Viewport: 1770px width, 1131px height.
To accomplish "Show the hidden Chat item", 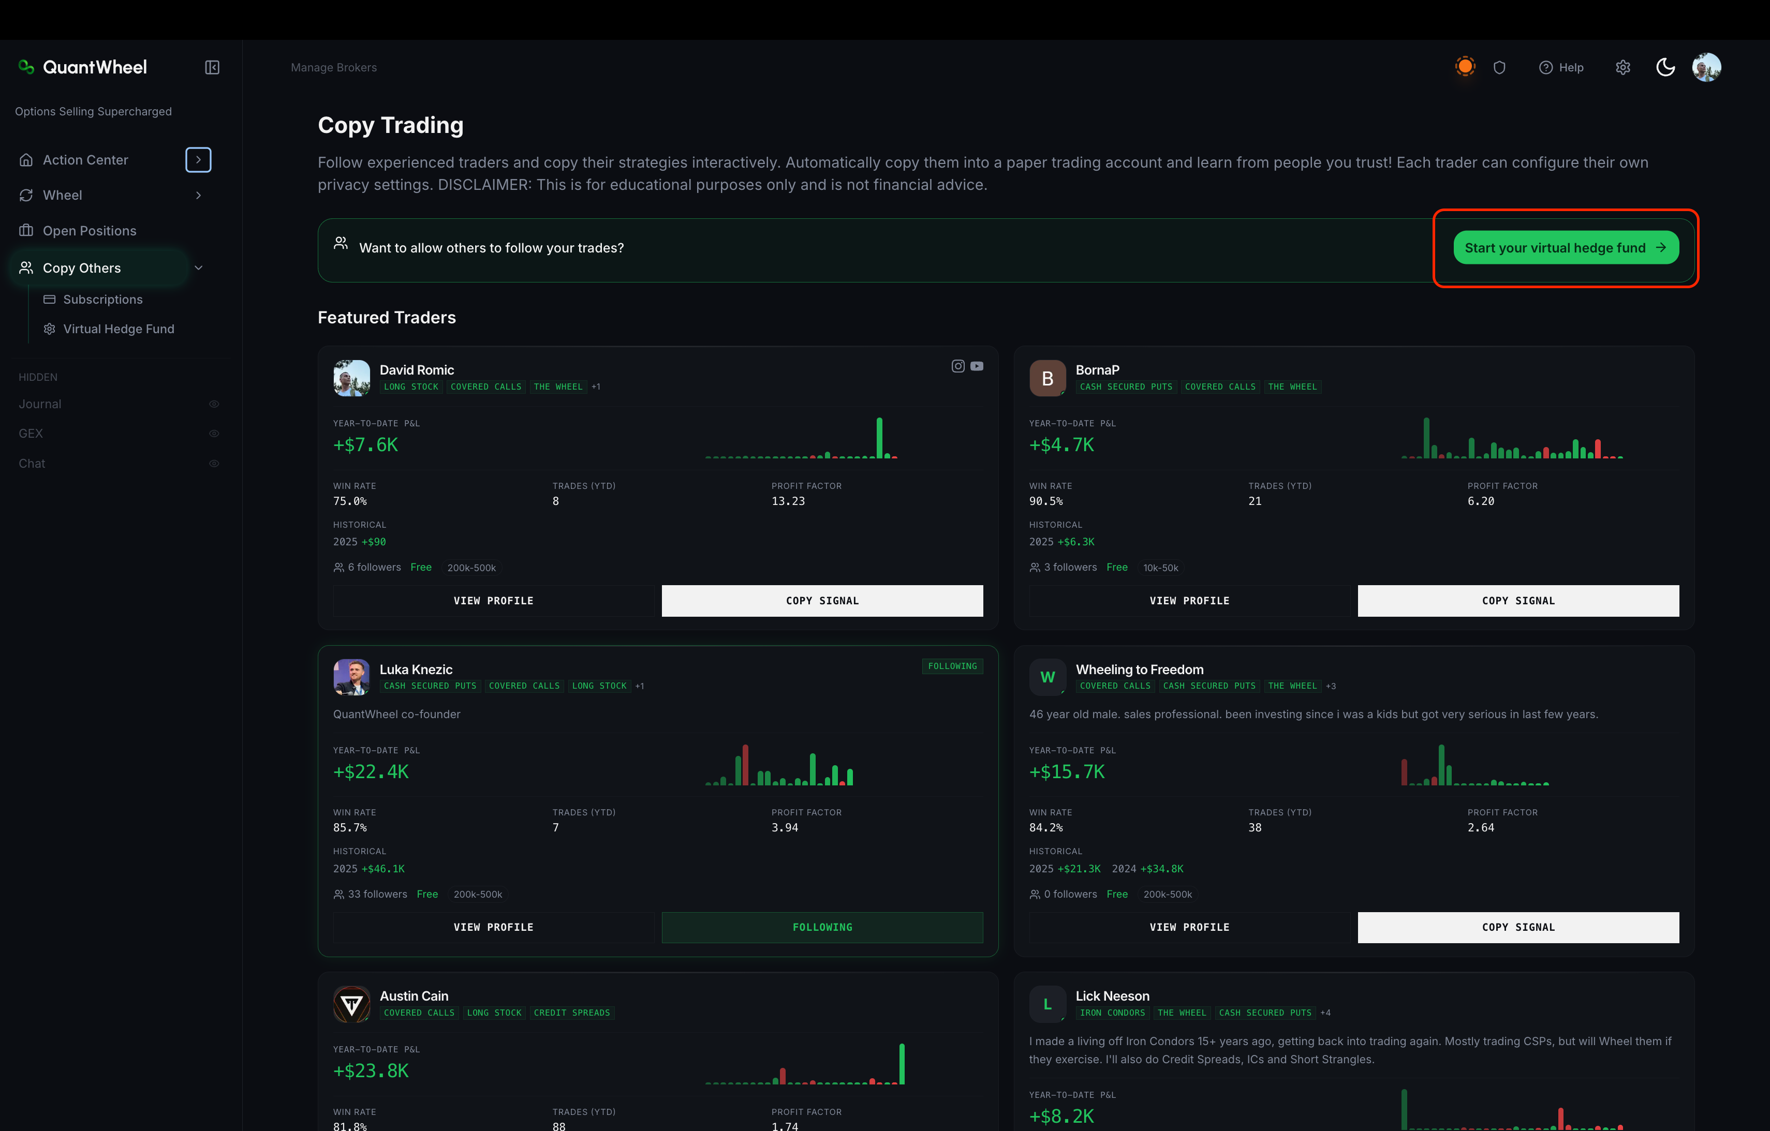I will pos(214,464).
